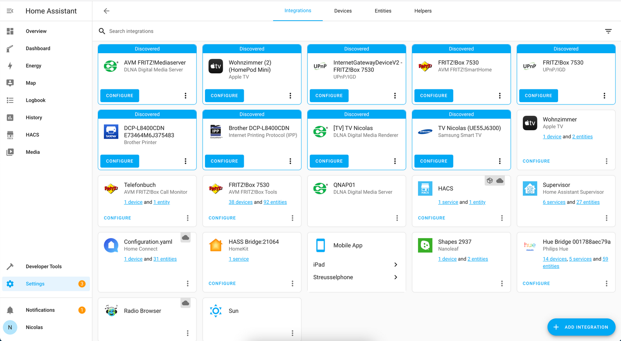Open the Logbook sidebar item

(x=46, y=100)
